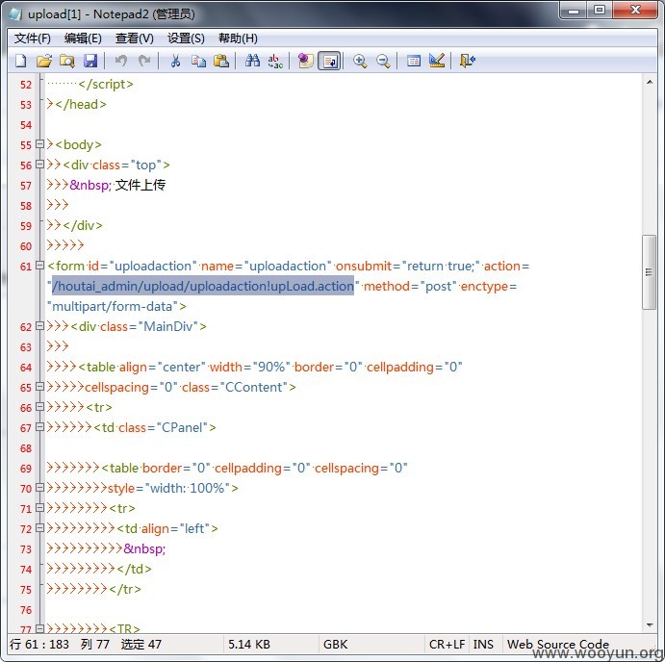Open the syntax scheme selection icon
This screenshot has width=665, height=662.
click(x=414, y=61)
